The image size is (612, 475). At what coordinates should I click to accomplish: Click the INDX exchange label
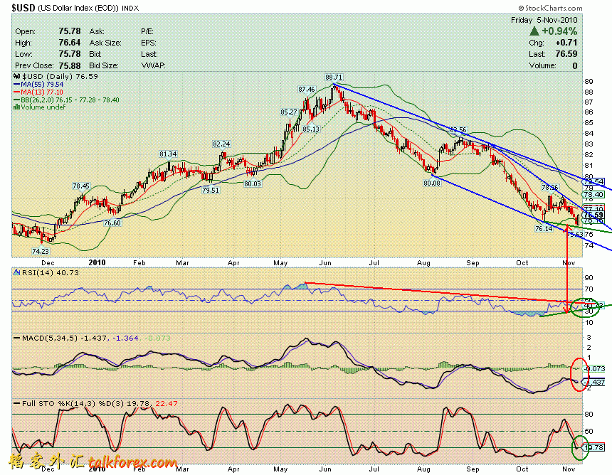130,8
